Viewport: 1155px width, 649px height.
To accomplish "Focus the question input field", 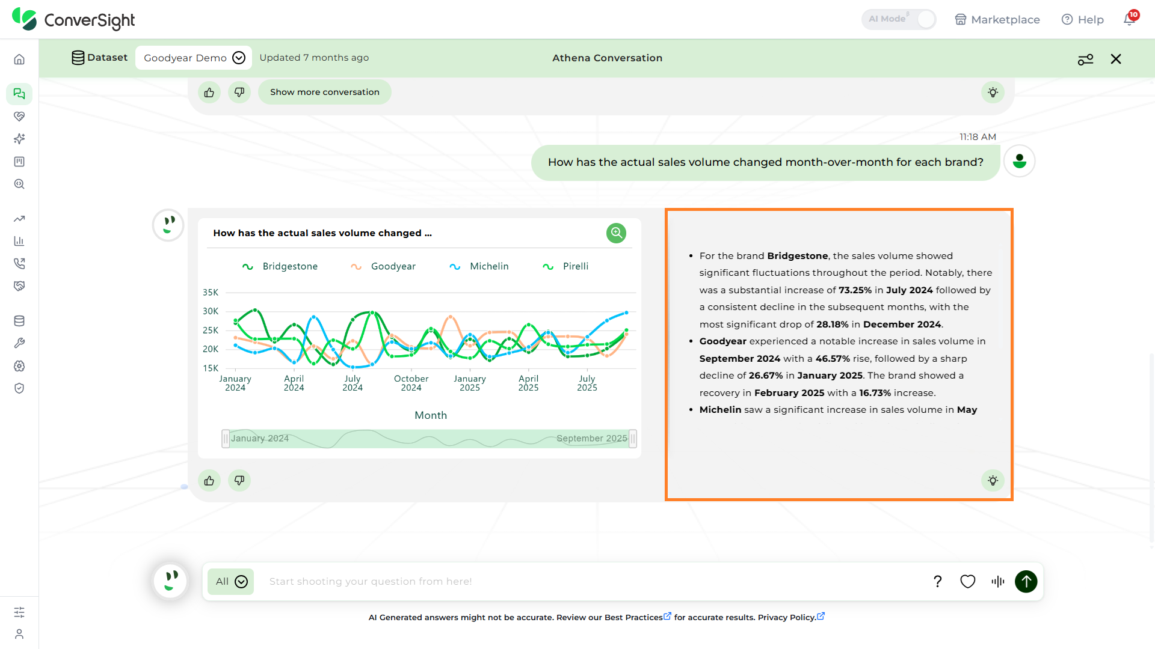I will (x=593, y=582).
